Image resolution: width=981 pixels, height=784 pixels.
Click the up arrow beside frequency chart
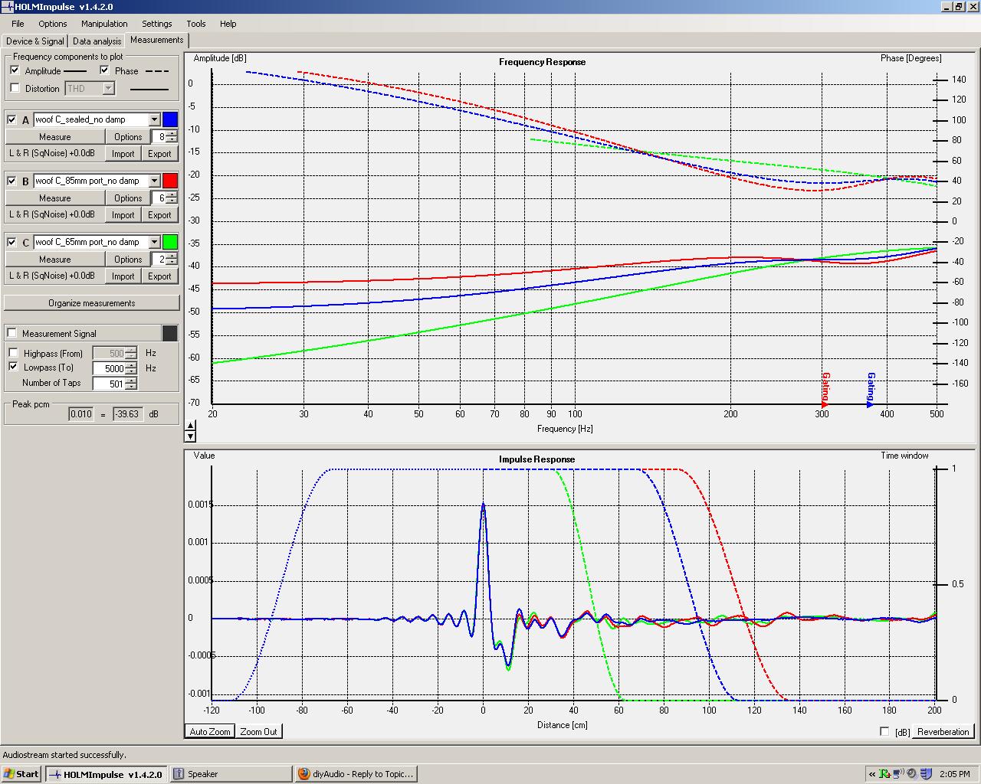[191, 424]
